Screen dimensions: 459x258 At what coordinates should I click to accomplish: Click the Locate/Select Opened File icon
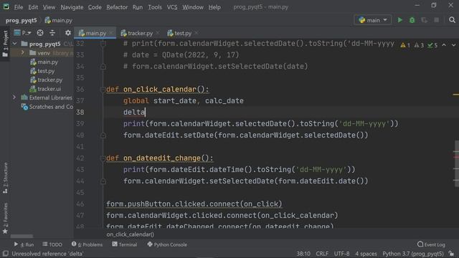tap(40, 33)
